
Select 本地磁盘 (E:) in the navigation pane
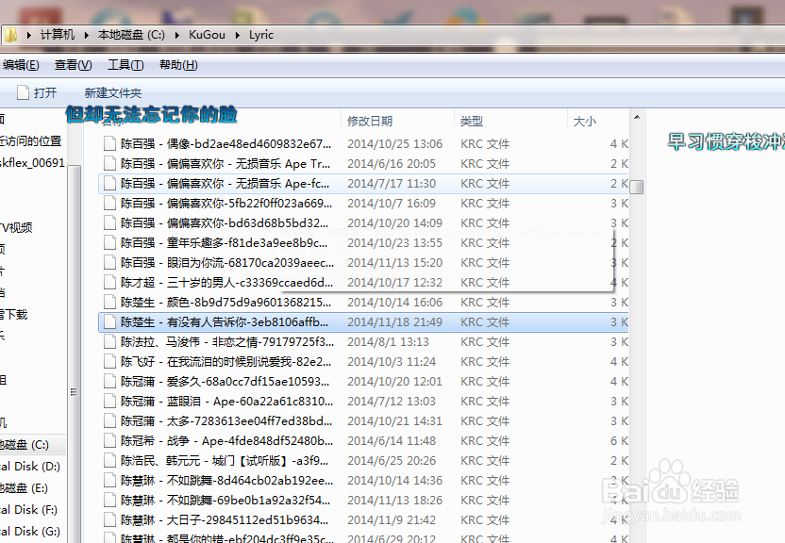tap(24, 488)
